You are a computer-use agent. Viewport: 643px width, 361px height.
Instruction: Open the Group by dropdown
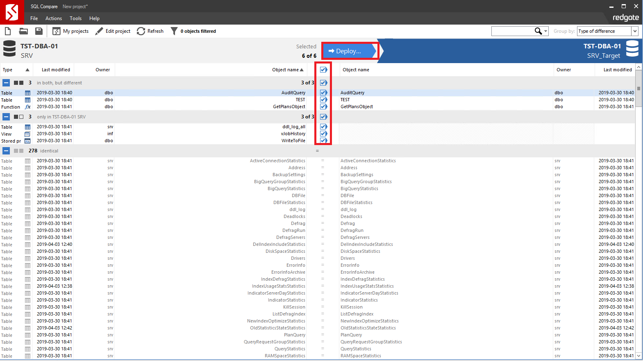(x=634, y=31)
